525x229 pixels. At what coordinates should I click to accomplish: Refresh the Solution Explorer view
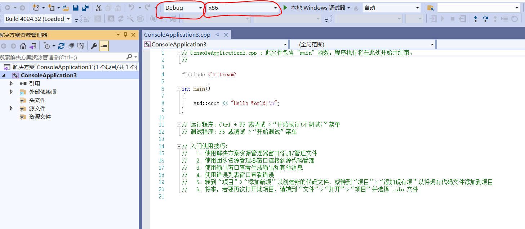[x=61, y=46]
